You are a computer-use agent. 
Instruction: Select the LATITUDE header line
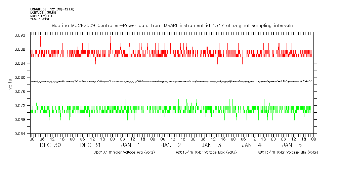click(43, 12)
